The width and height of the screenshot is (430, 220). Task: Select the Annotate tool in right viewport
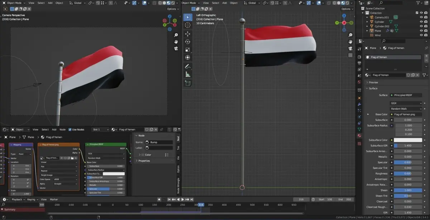pos(188,66)
